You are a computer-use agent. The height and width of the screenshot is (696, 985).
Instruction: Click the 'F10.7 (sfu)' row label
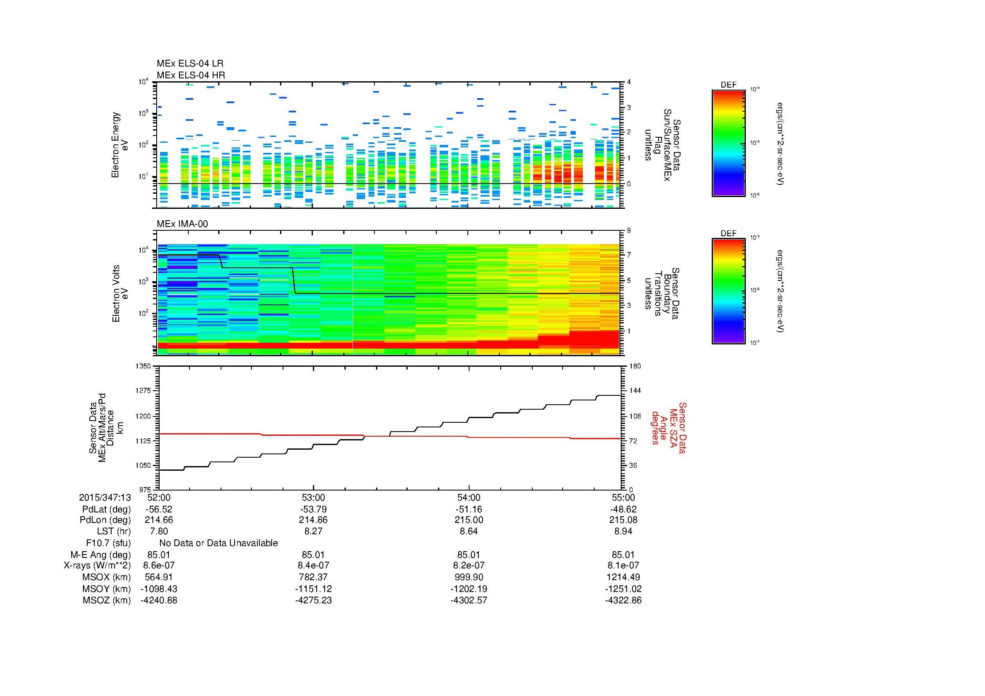(108, 543)
